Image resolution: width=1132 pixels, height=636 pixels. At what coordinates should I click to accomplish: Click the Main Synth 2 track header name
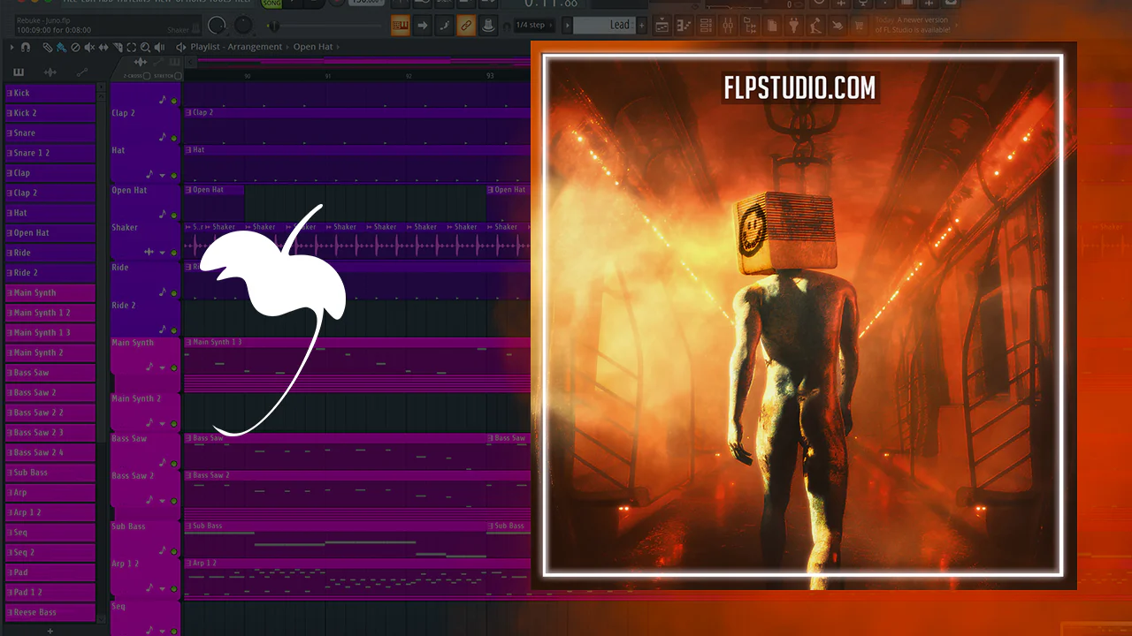[136, 399]
